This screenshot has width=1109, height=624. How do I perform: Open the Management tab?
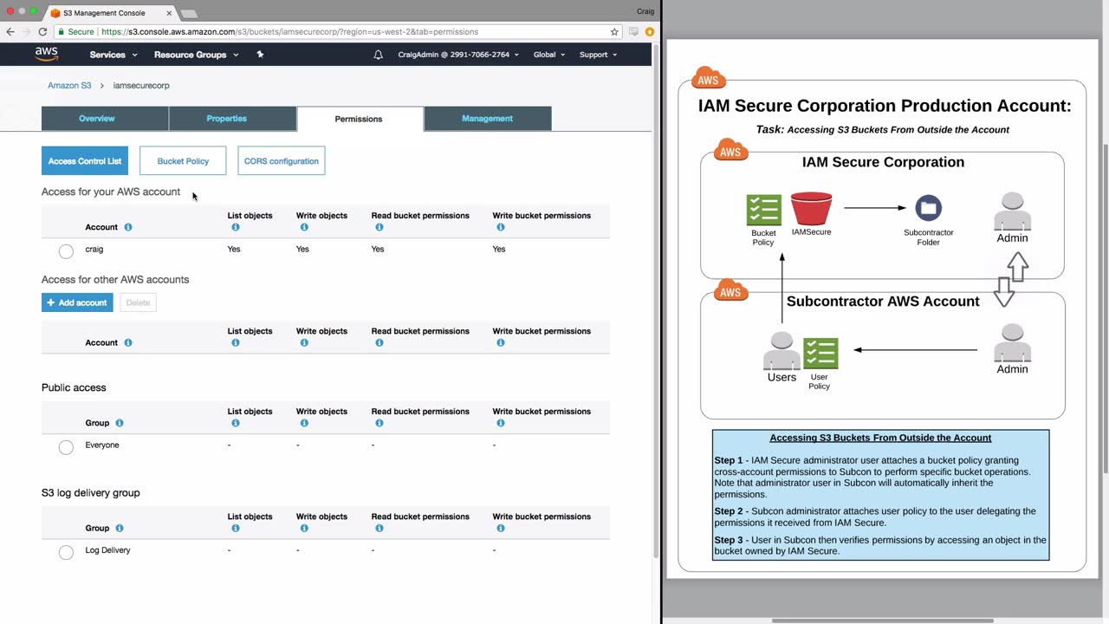click(x=488, y=119)
